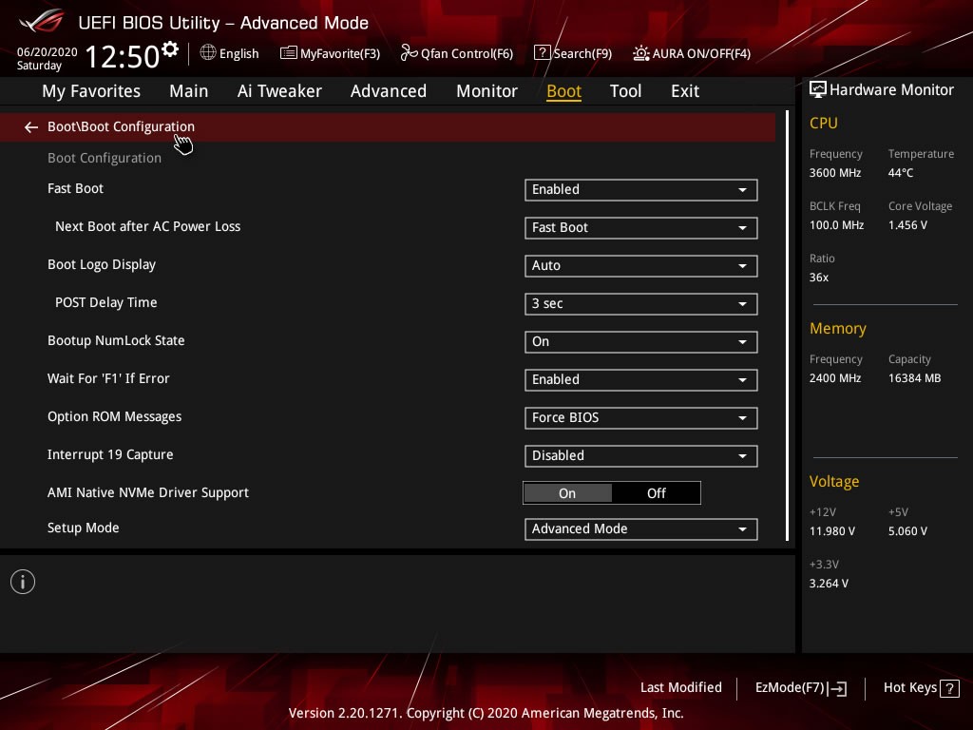The height and width of the screenshot is (730, 973).
Task: Click the back arrow beside Boot\Boot Configuration
Action: pyautogui.click(x=31, y=127)
